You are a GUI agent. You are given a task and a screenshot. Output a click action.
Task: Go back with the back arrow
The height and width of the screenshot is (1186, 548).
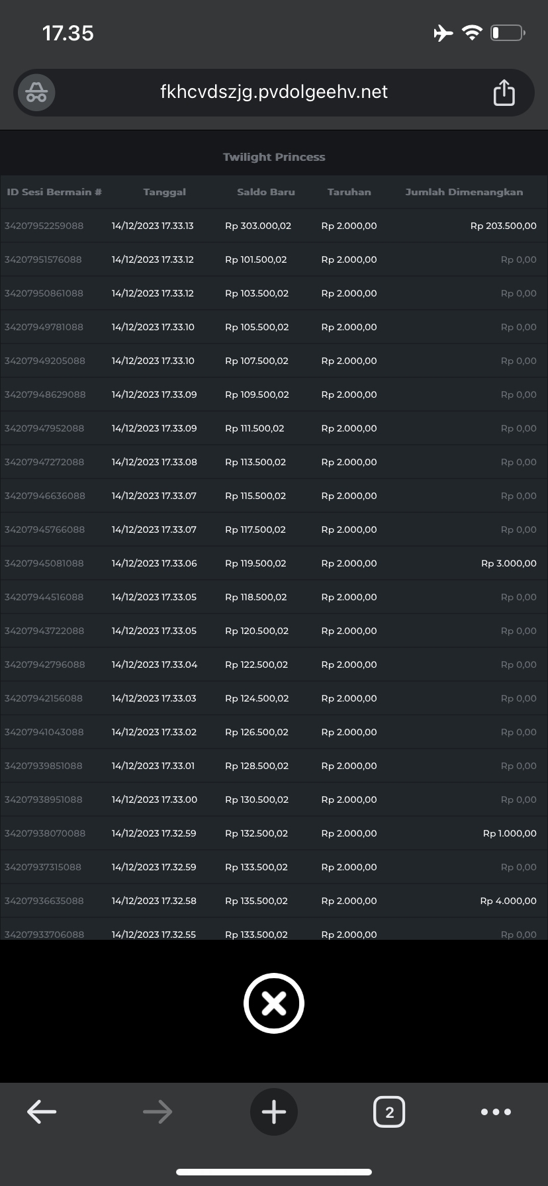tap(42, 1112)
